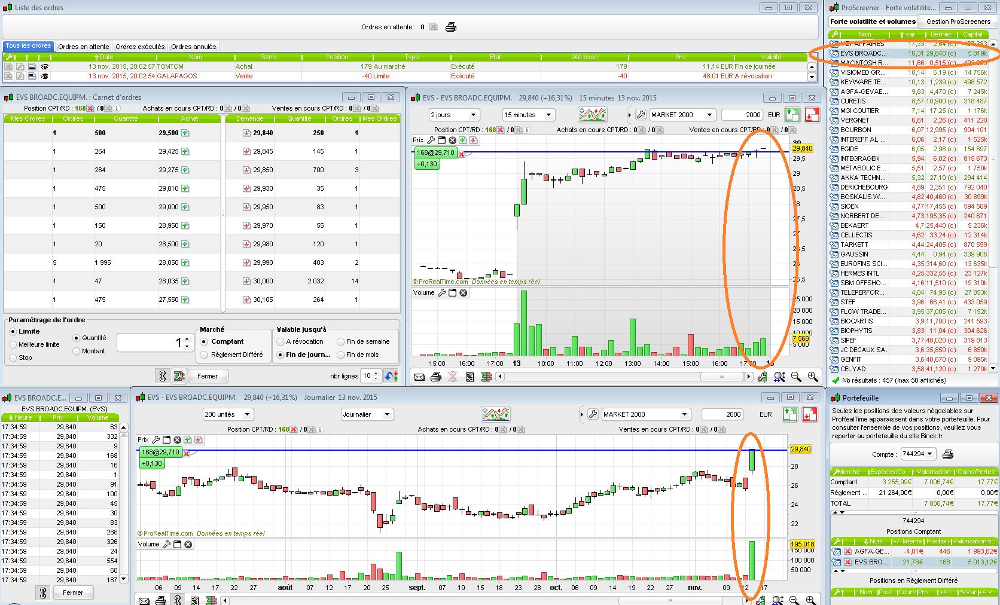
Task: Open trading settings wrench in the 15-minute chart
Action: coord(641,115)
